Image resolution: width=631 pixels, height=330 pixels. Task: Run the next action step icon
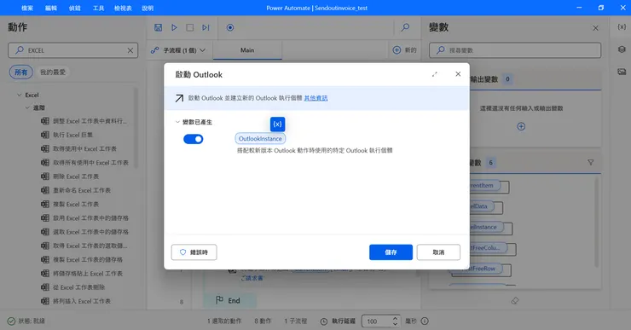[x=206, y=27]
